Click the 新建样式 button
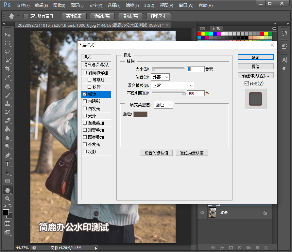This screenshot has height=252, width=292. click(x=255, y=75)
